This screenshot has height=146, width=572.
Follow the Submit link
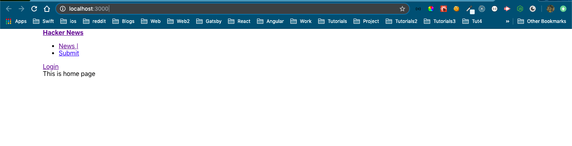pyautogui.click(x=69, y=53)
